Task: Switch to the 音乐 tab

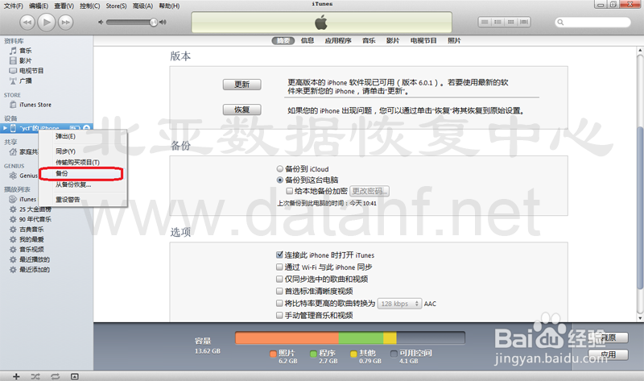Action: 369,41
